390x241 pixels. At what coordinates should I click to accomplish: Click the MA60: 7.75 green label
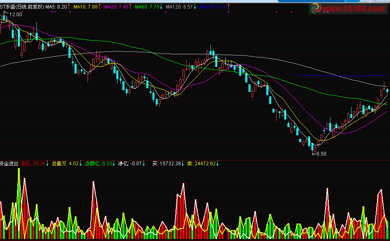[x=147, y=7]
